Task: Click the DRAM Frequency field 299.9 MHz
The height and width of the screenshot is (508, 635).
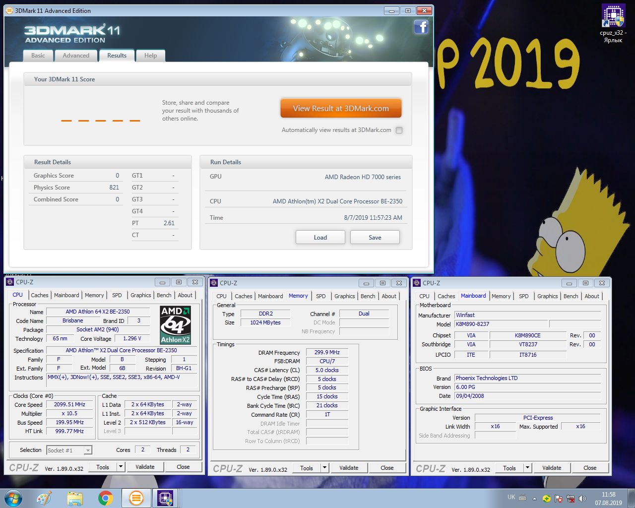Action: coord(327,352)
